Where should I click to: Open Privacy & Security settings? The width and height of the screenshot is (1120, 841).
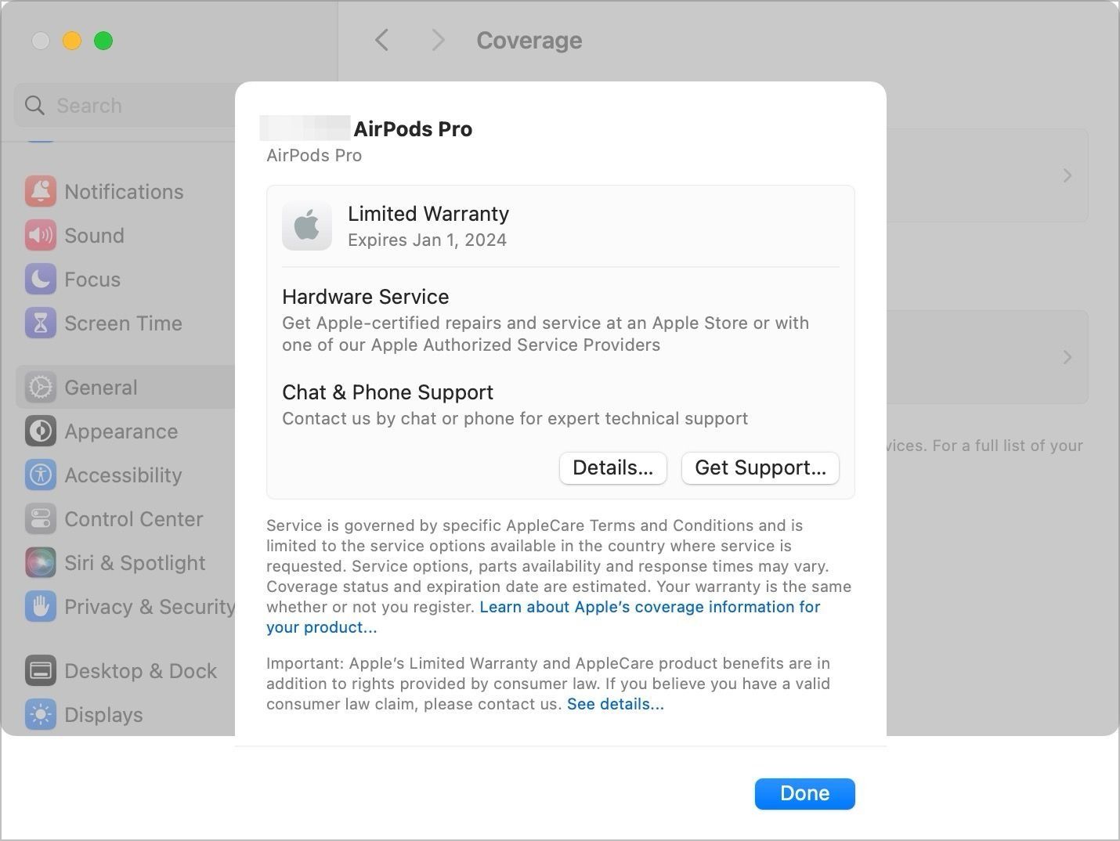[149, 606]
